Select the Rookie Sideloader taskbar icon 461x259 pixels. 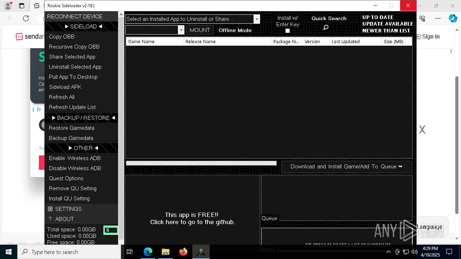pos(201,252)
